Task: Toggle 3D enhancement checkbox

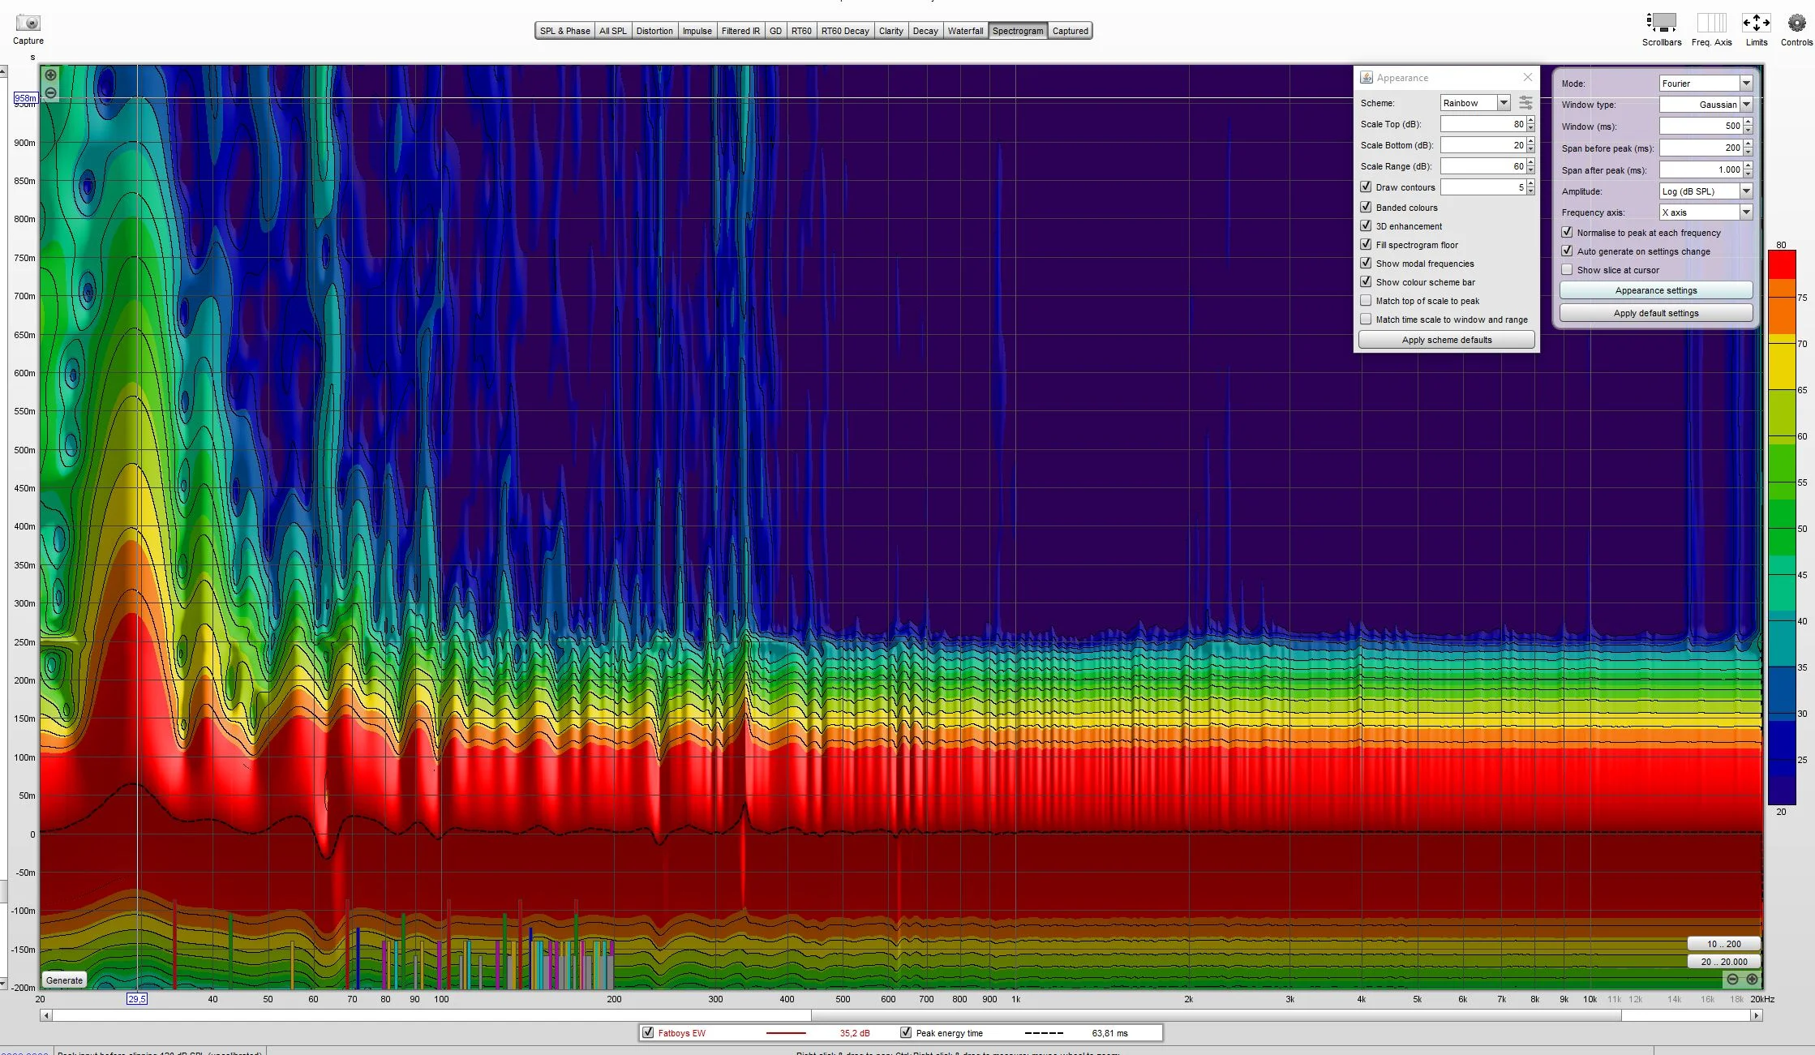Action: 1367,225
